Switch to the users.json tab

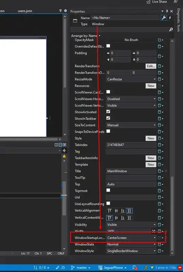click(25, 11)
